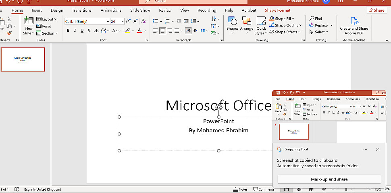Click the Mark-up and share button
391x193 pixels.
[329, 179]
